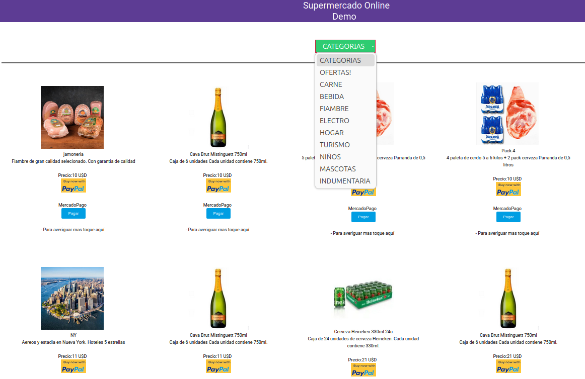
Task: Click 'Precio:21 USD' under Cerveza Heineken
Action: pos(362,360)
